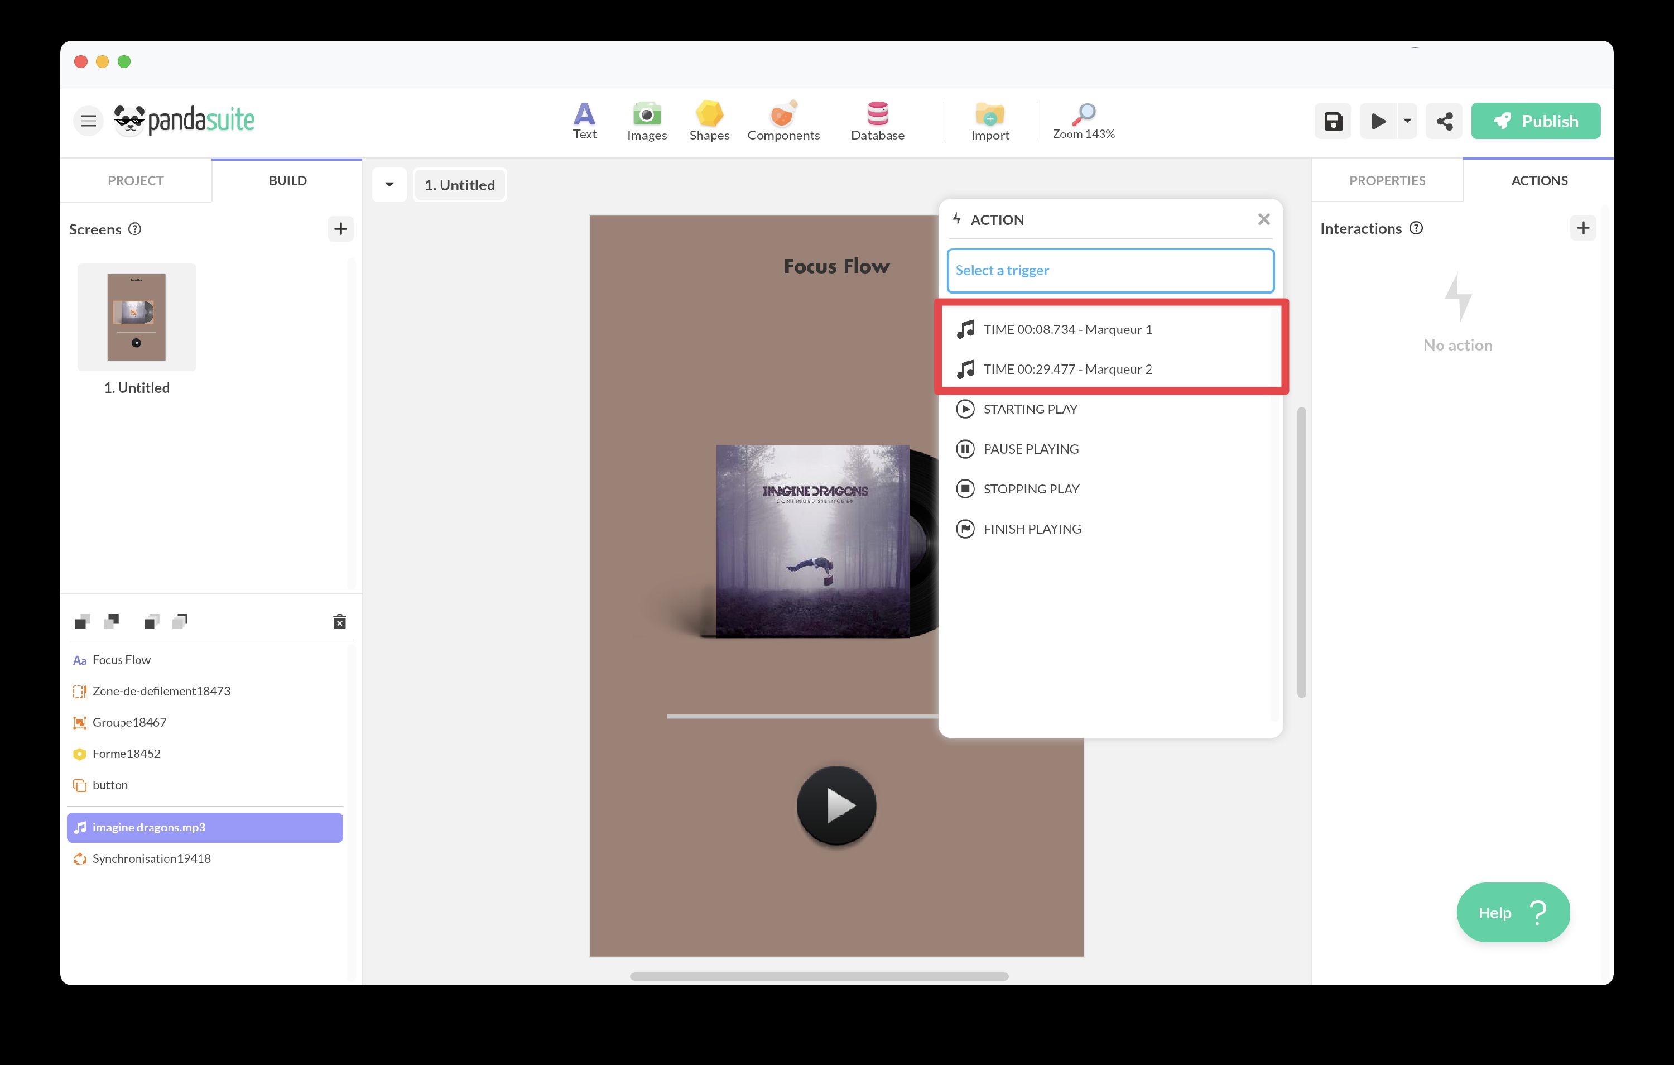Screen dimensions: 1674x1065
Task: Click the Select a trigger field
Action: pyautogui.click(x=1109, y=271)
